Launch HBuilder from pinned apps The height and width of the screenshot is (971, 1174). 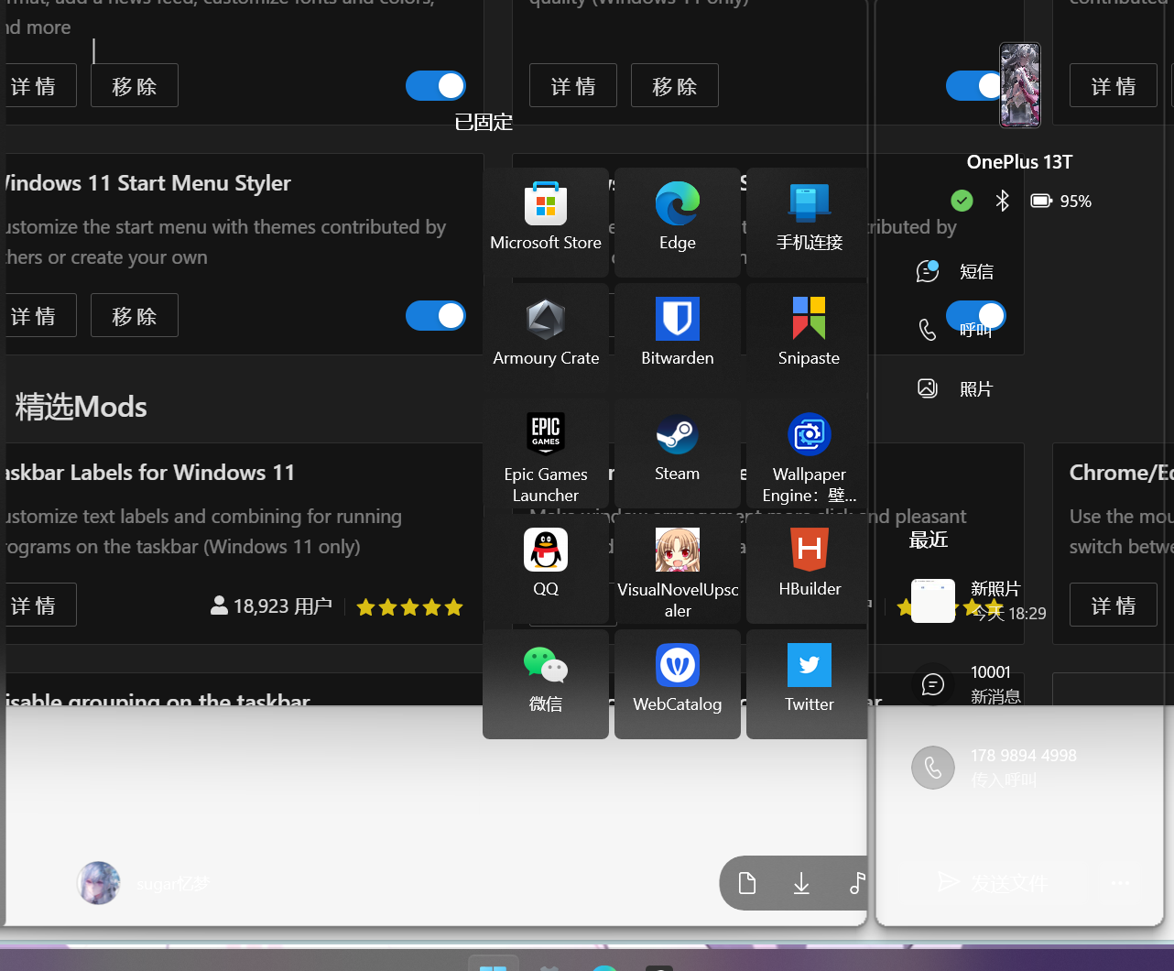point(809,568)
